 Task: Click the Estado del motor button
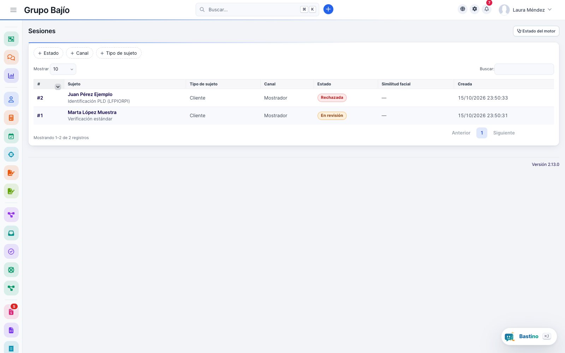536,31
